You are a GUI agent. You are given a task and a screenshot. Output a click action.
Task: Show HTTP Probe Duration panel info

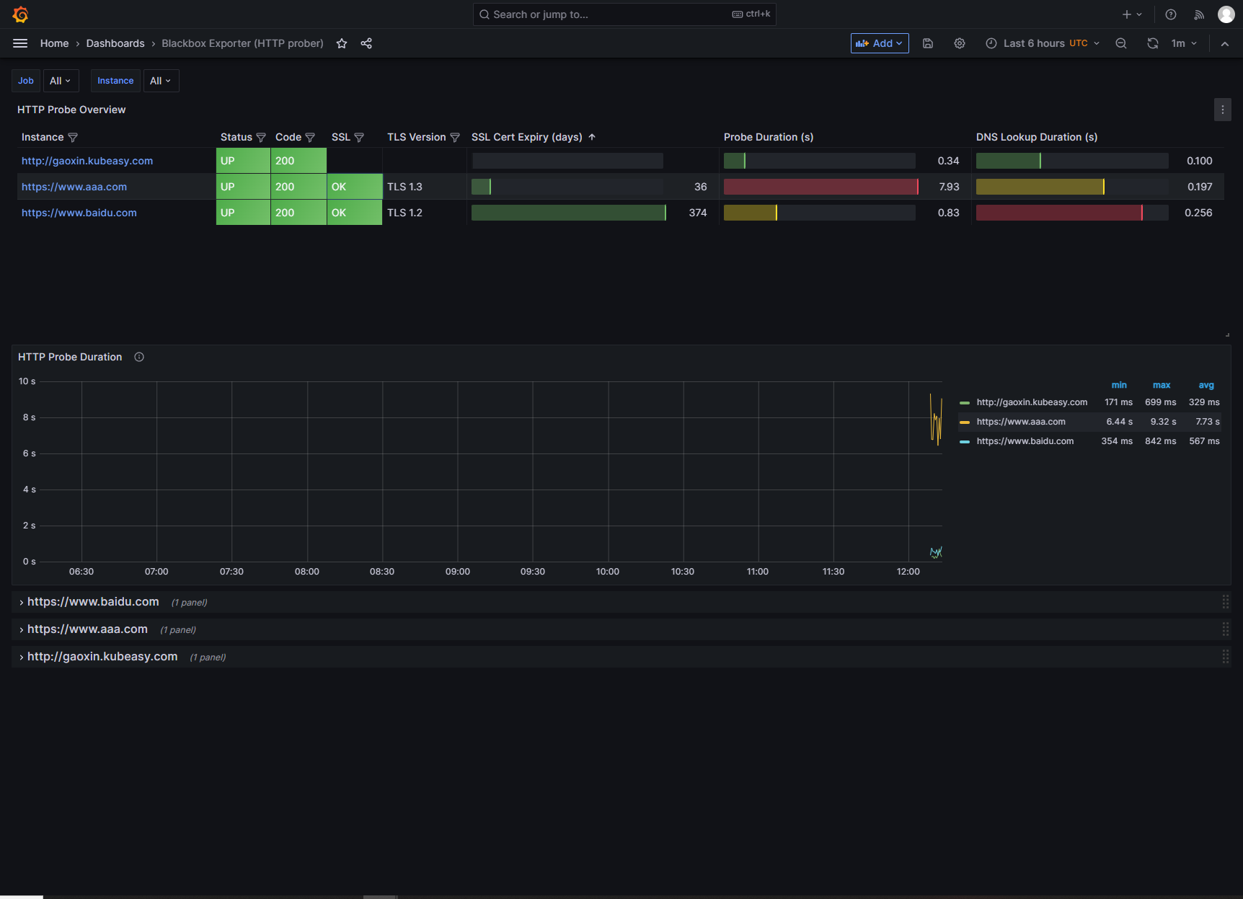(139, 357)
